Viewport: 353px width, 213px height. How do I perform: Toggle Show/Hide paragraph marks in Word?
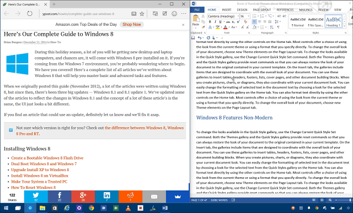tap(279, 27)
